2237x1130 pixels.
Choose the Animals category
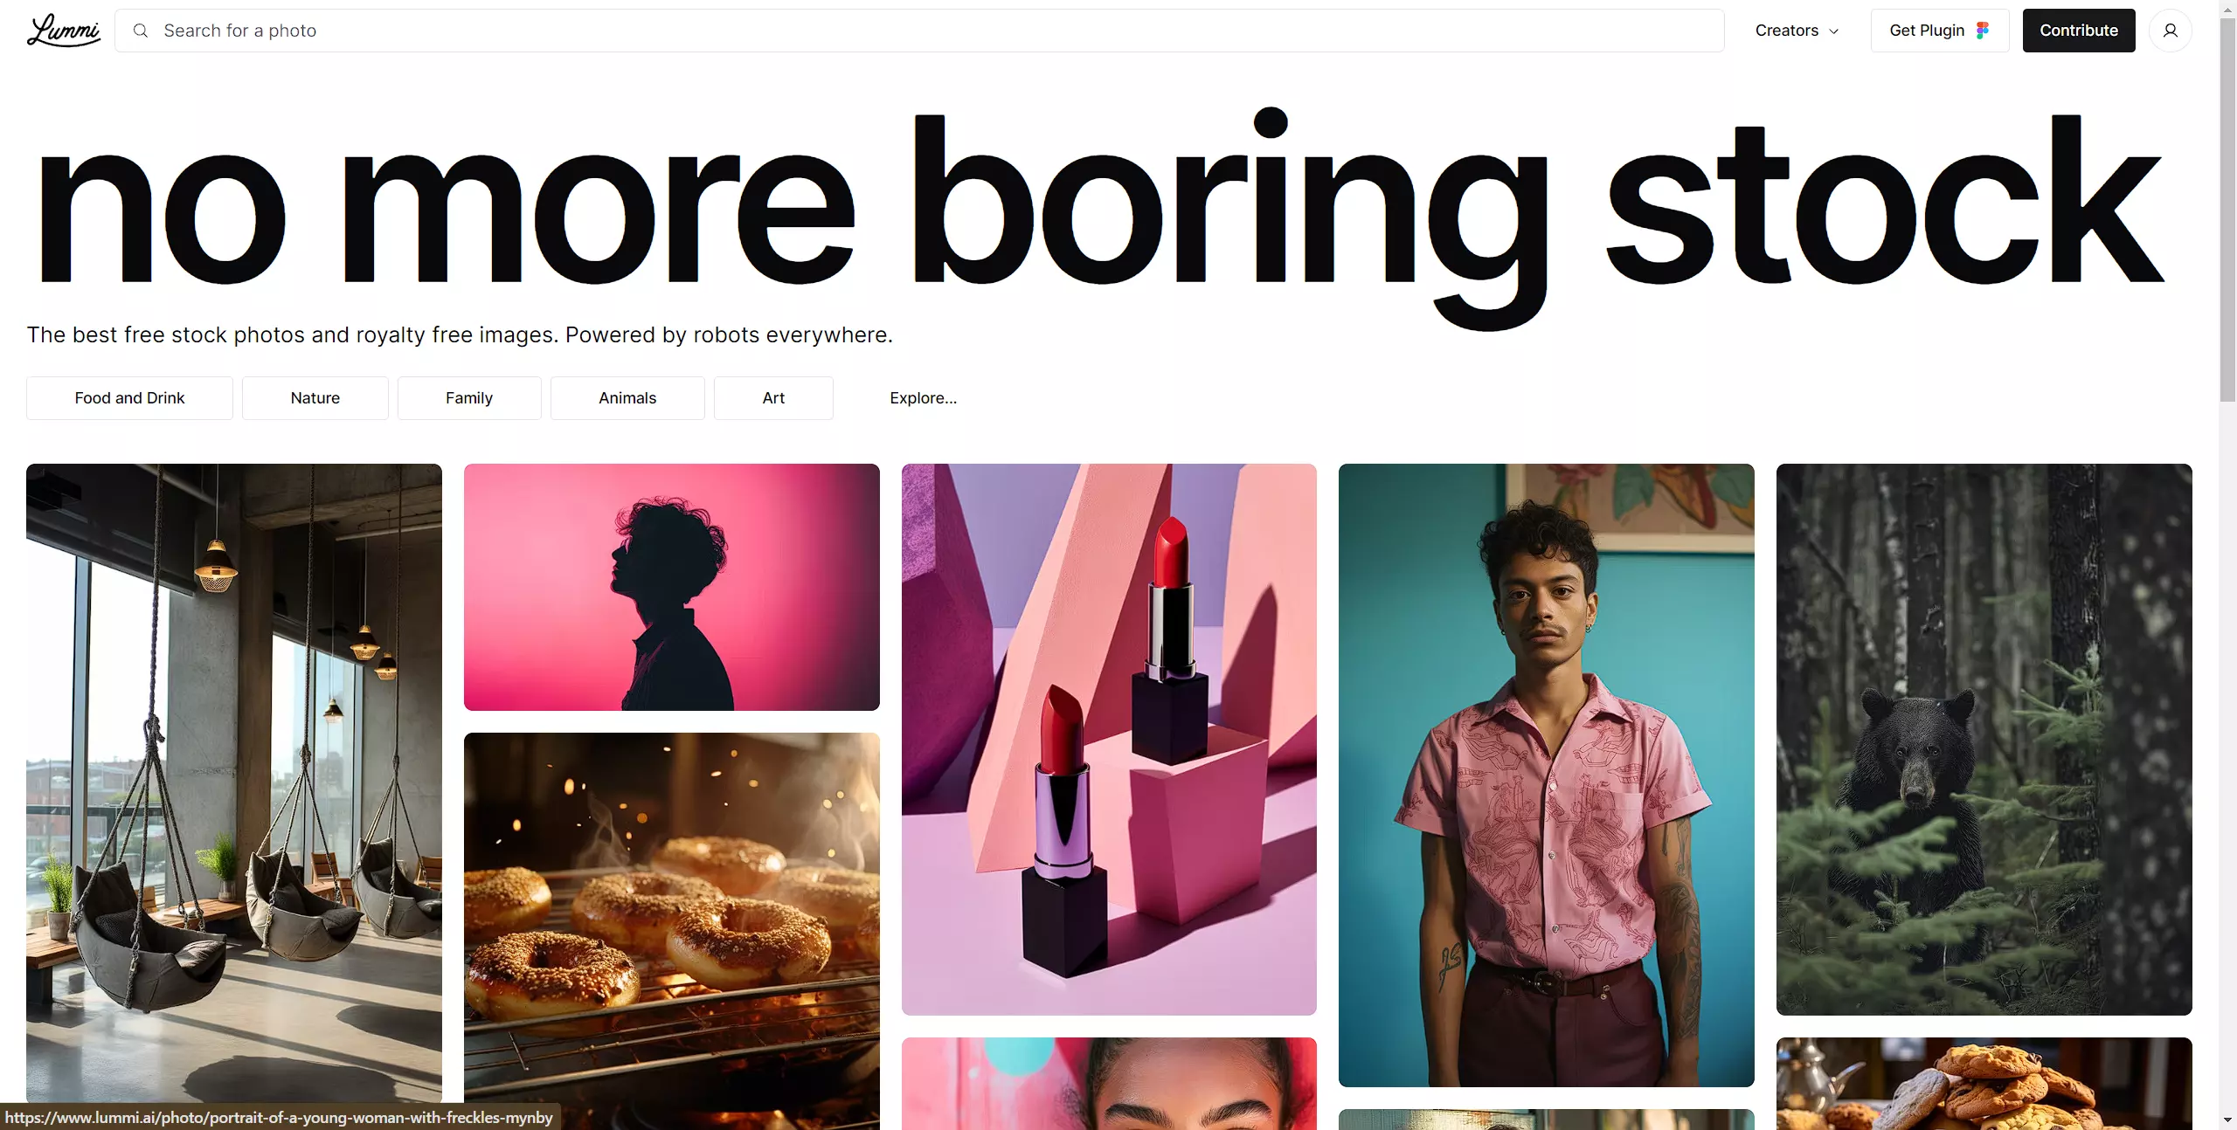[x=627, y=398]
